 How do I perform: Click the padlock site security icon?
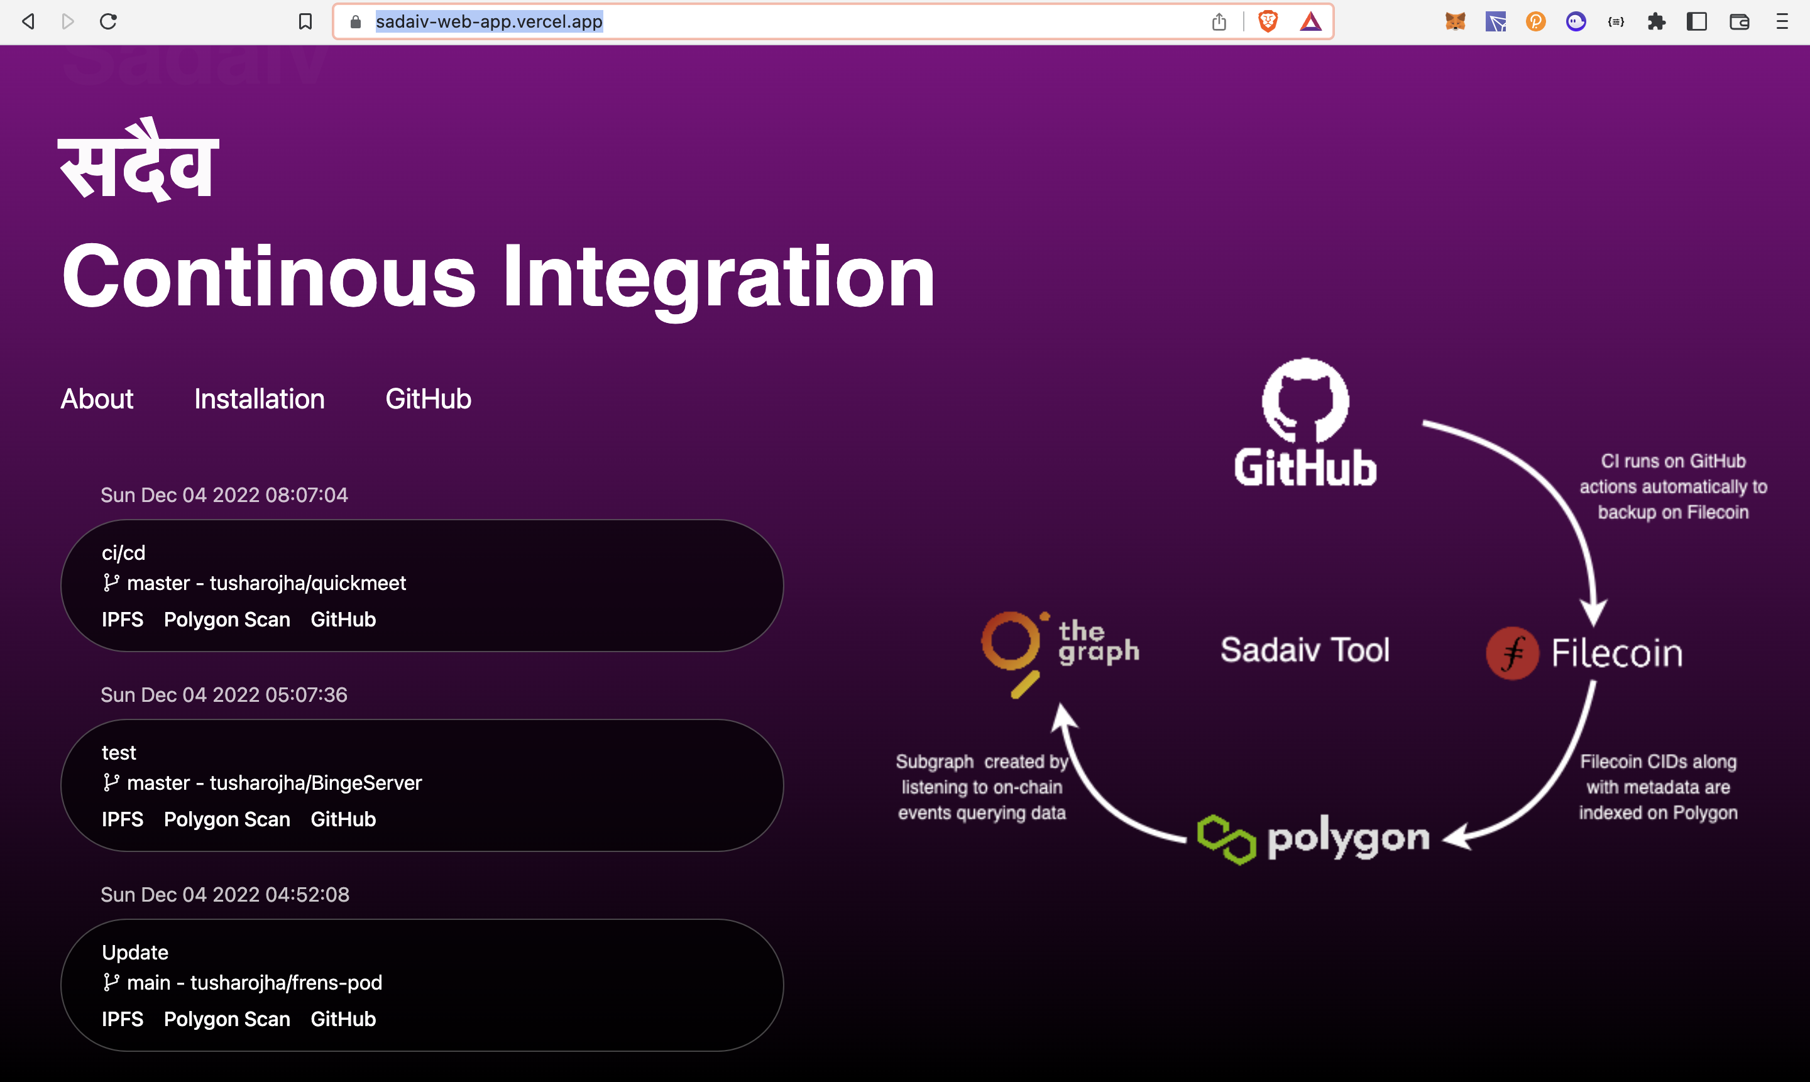click(356, 22)
